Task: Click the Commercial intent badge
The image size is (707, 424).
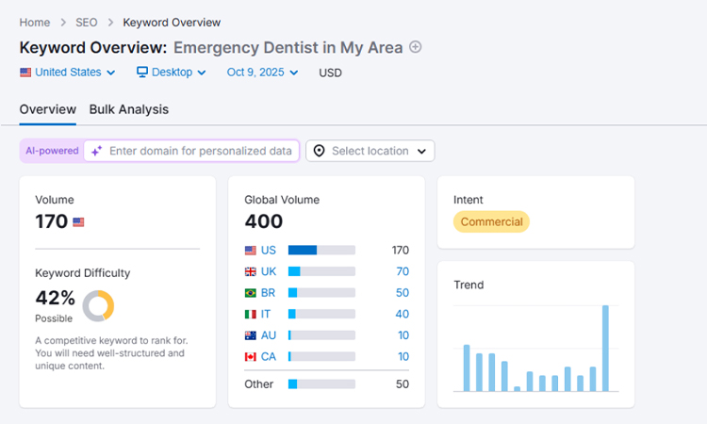Action: pos(491,221)
